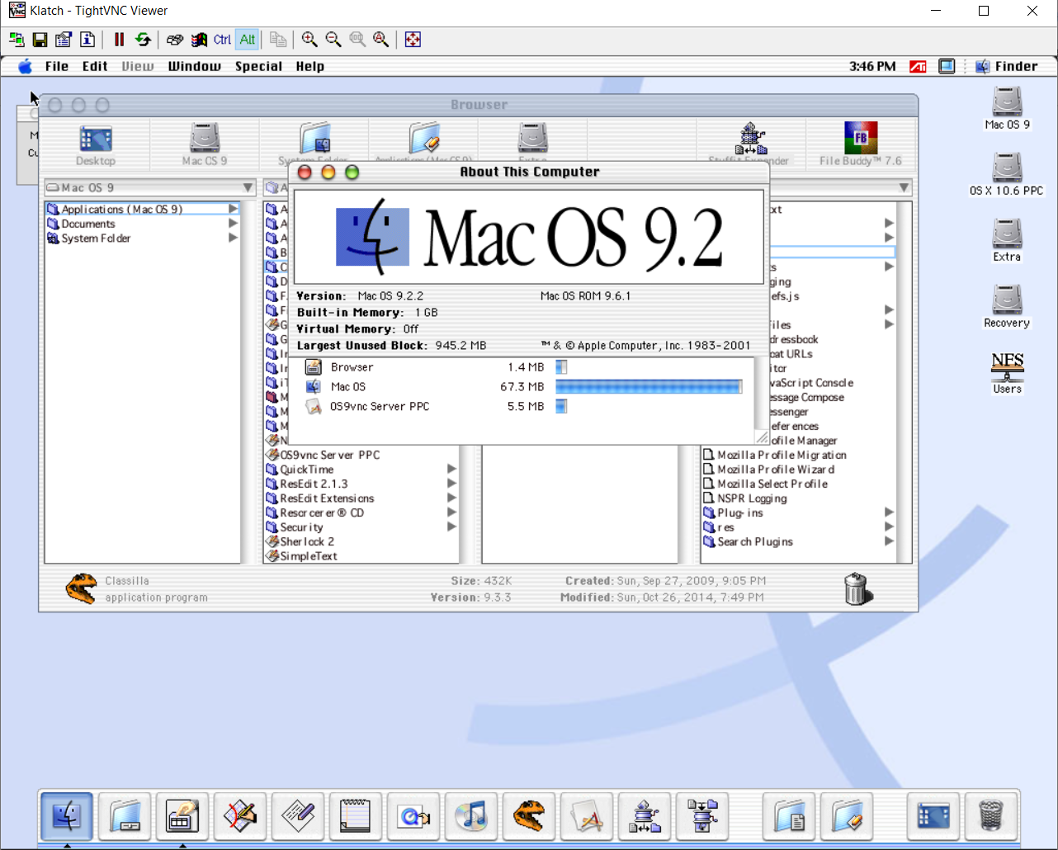The width and height of the screenshot is (1058, 850).
Task: Click the Desktop shortcut in Browser toolbar
Action: [96, 144]
